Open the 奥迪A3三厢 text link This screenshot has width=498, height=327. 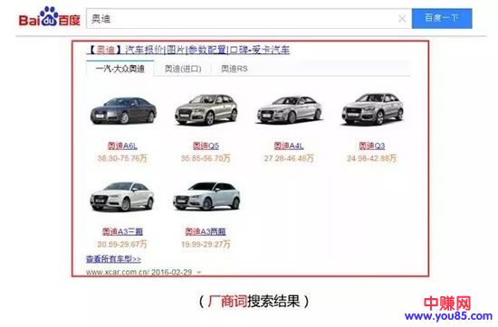[122, 231]
